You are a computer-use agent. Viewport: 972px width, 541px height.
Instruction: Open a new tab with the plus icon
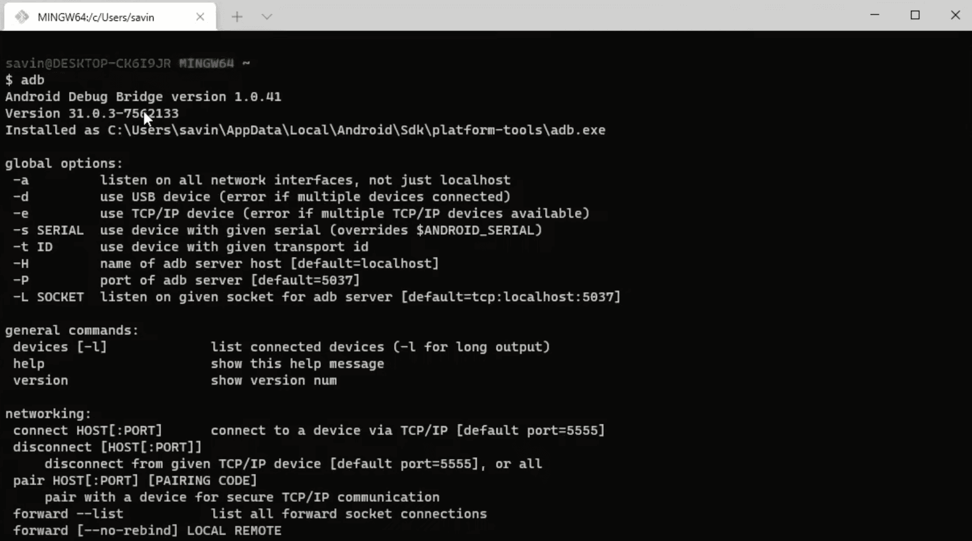point(237,17)
